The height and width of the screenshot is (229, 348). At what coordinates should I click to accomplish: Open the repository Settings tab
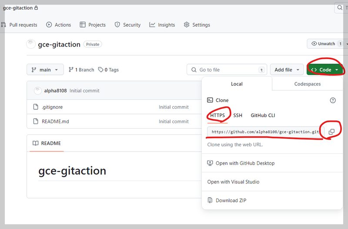pyautogui.click(x=197, y=25)
